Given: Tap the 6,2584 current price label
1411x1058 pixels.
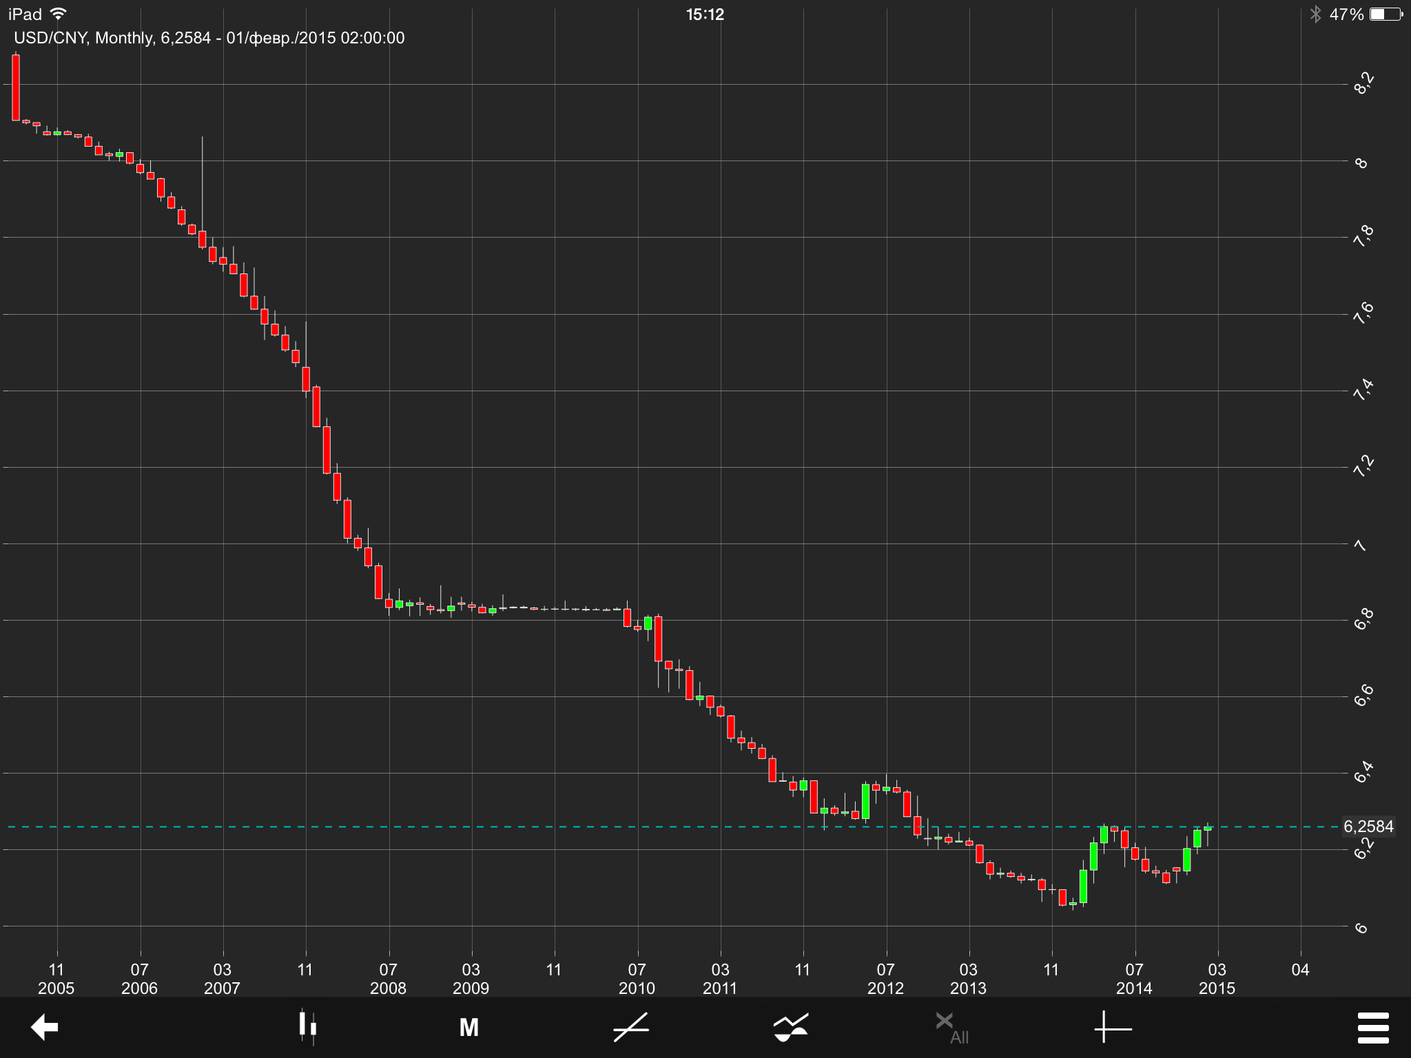Looking at the screenshot, I should [1368, 827].
